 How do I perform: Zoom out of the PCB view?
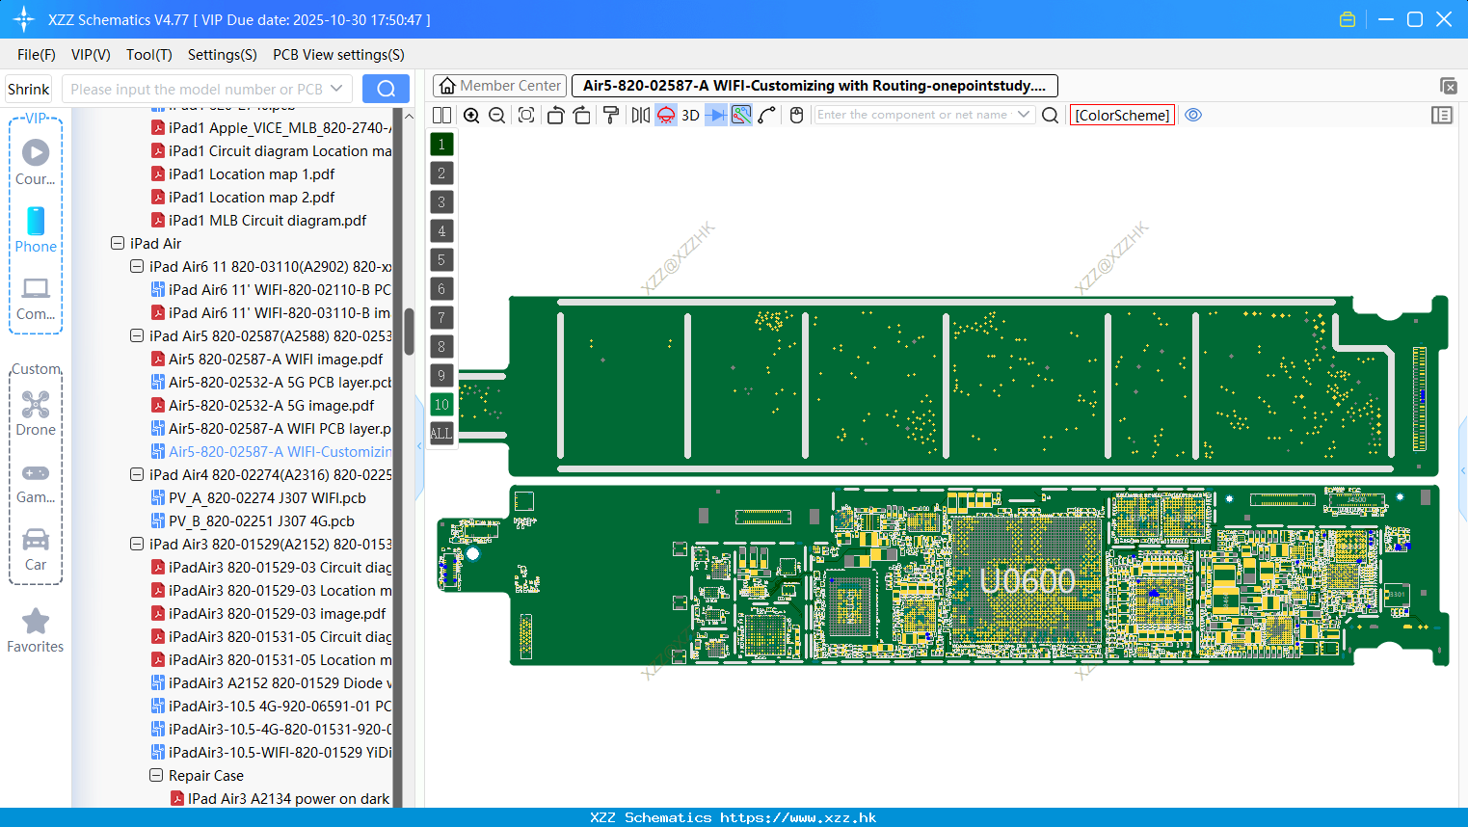(x=496, y=115)
